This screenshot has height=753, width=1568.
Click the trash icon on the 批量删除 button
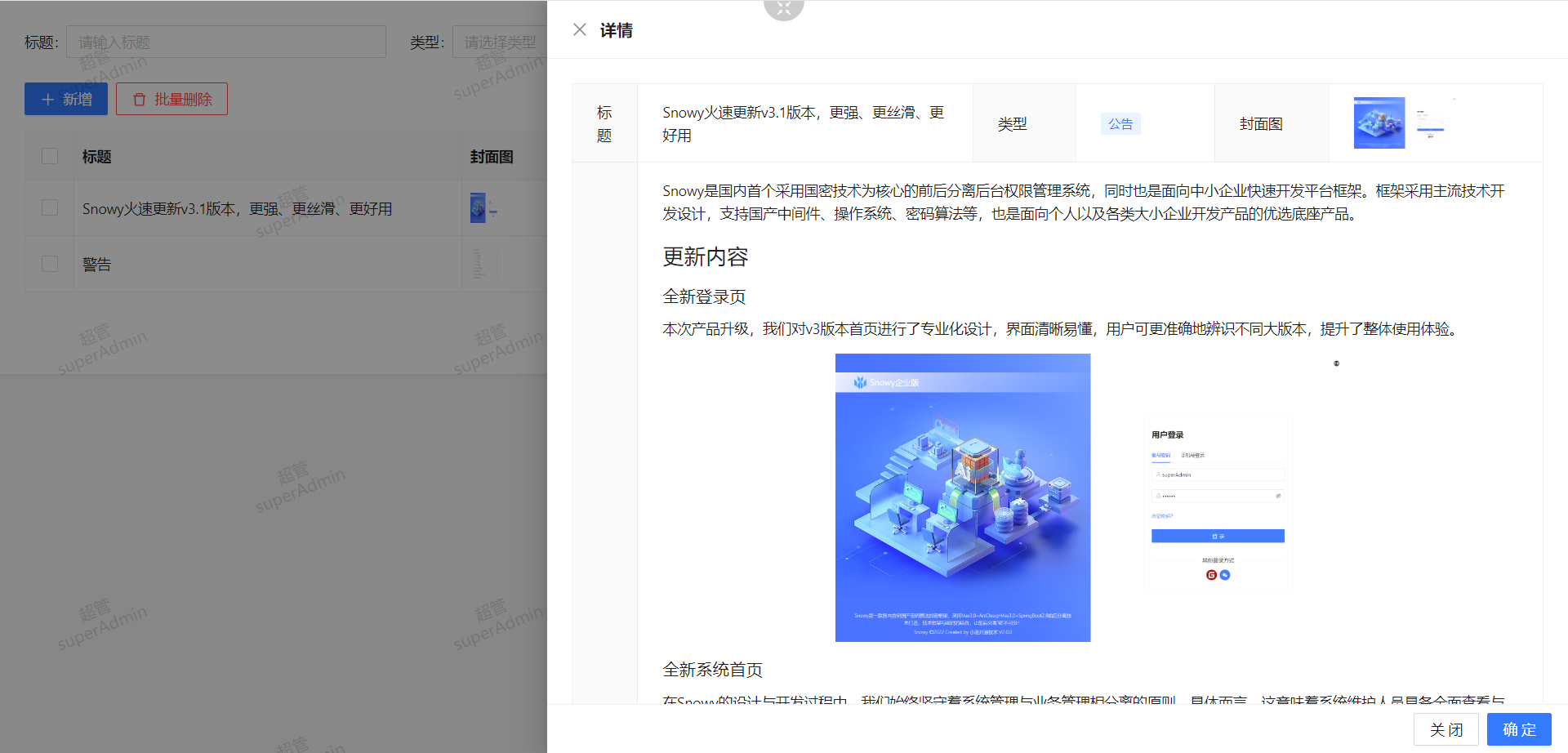tap(140, 99)
